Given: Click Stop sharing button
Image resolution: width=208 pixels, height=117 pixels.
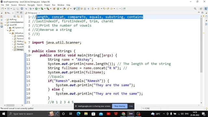Looking at the screenshot, I should tap(120, 106).
